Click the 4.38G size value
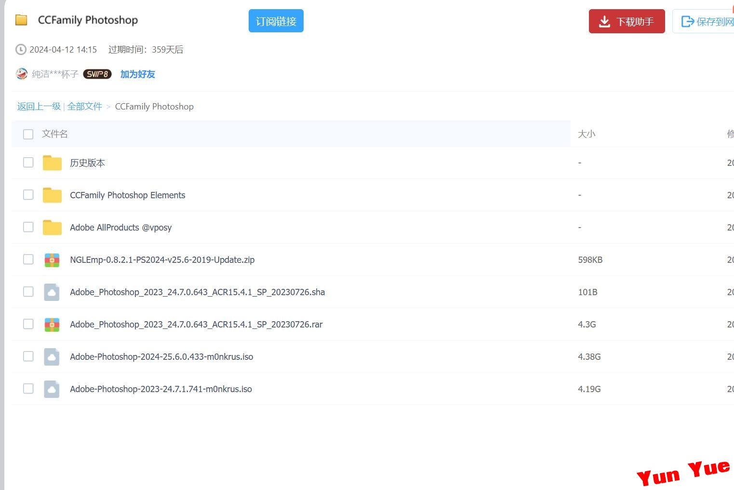 click(x=589, y=357)
